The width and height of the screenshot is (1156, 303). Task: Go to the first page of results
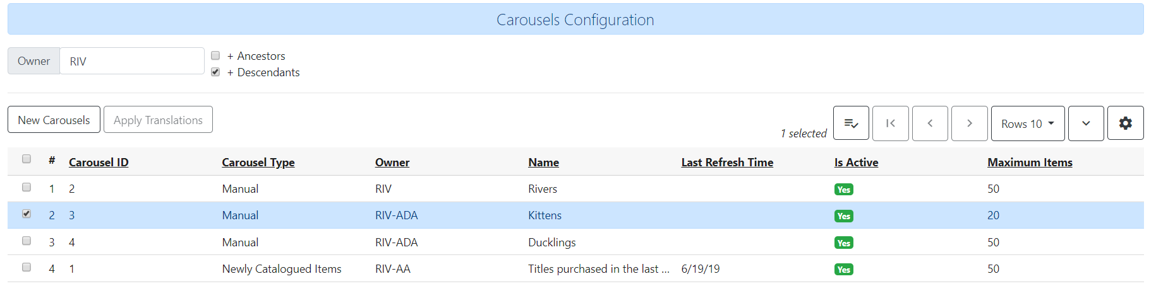point(890,123)
